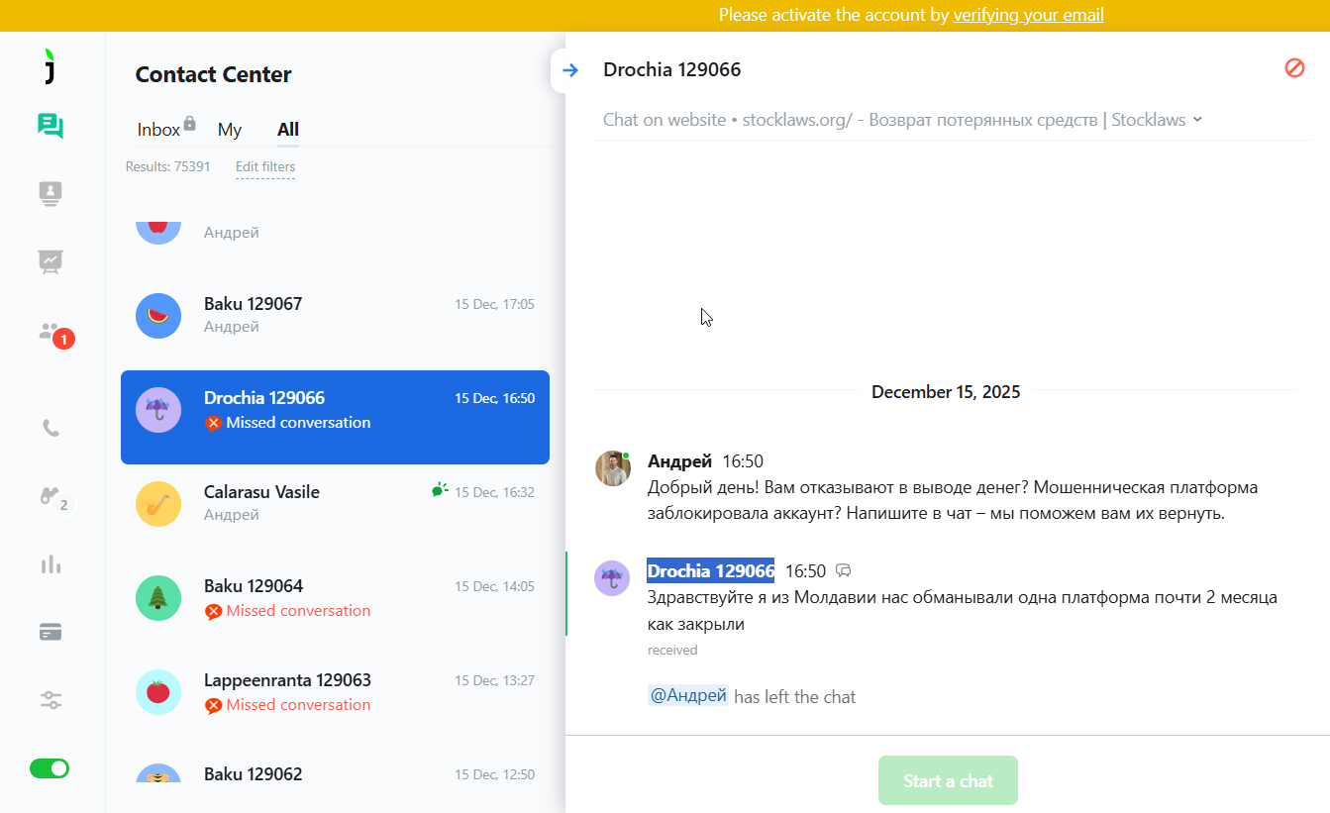Click the December 15, 2025 date separator

click(946, 392)
